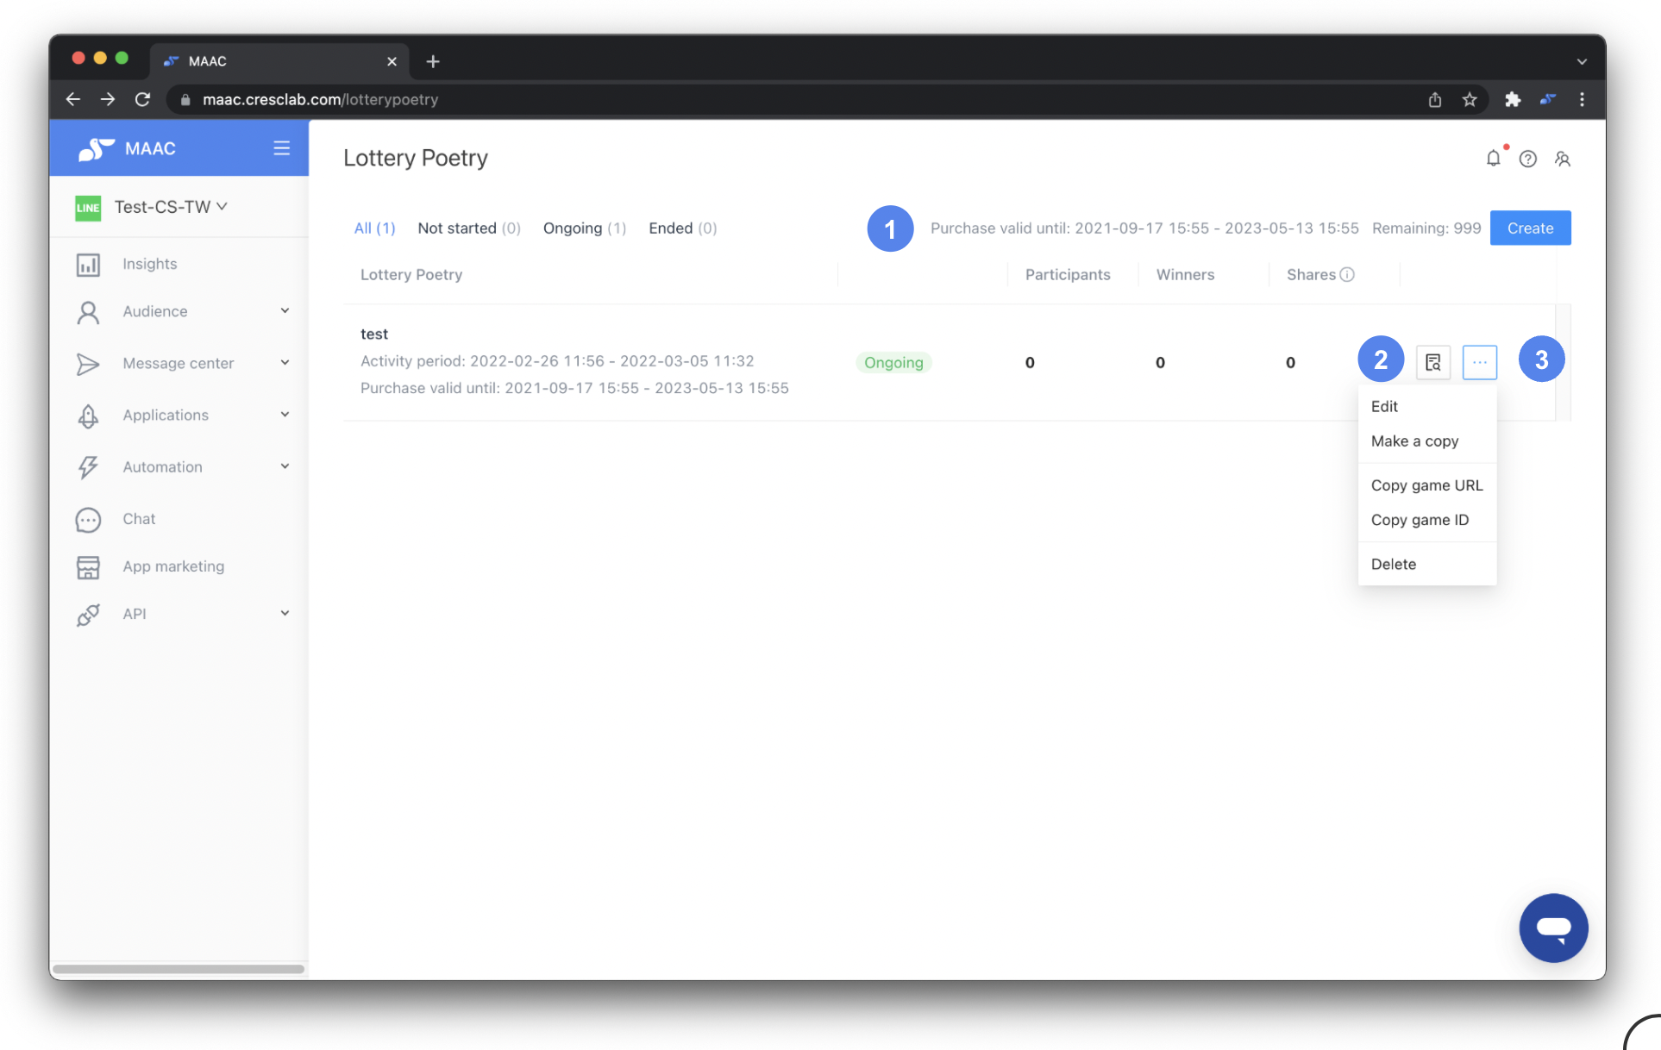Click the user account icon
The image size is (1661, 1050).
click(x=1562, y=159)
